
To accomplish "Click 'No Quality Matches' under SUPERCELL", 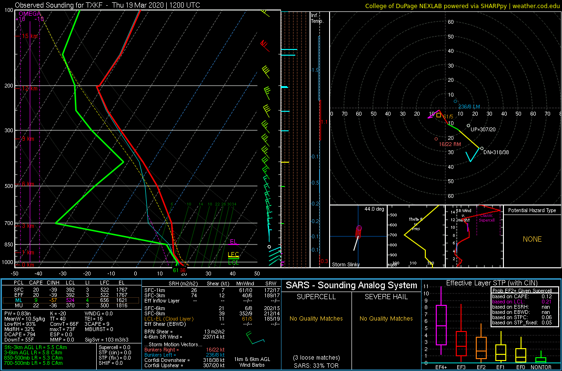I will coord(316,318).
